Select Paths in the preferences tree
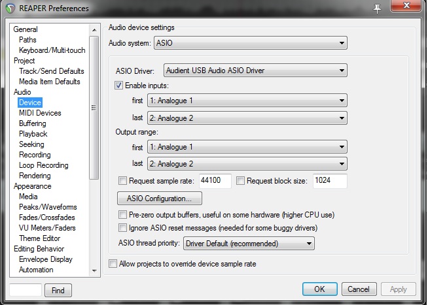The image size is (428, 305). pos(27,40)
